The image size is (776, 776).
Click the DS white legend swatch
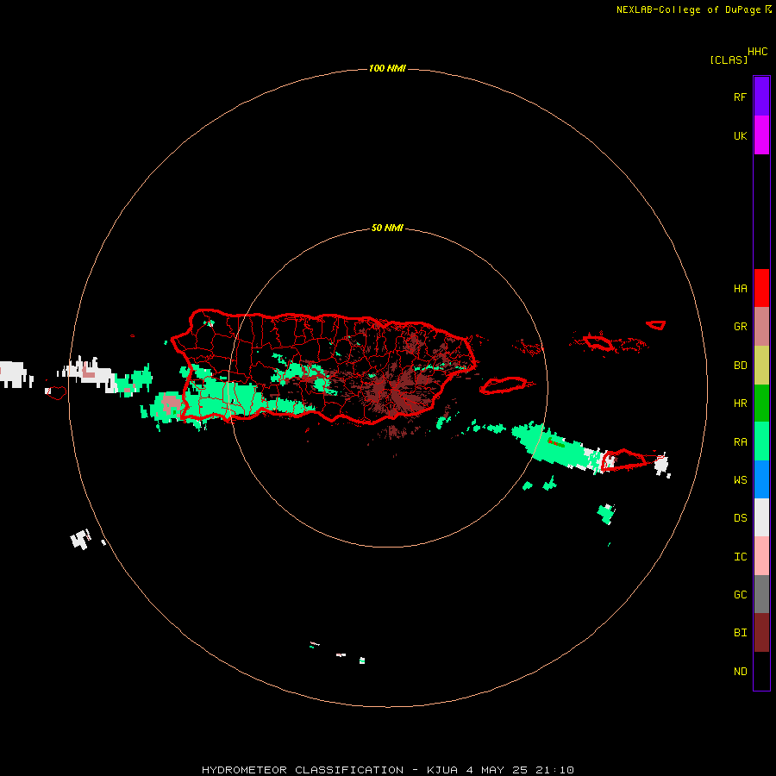pyautogui.click(x=761, y=517)
